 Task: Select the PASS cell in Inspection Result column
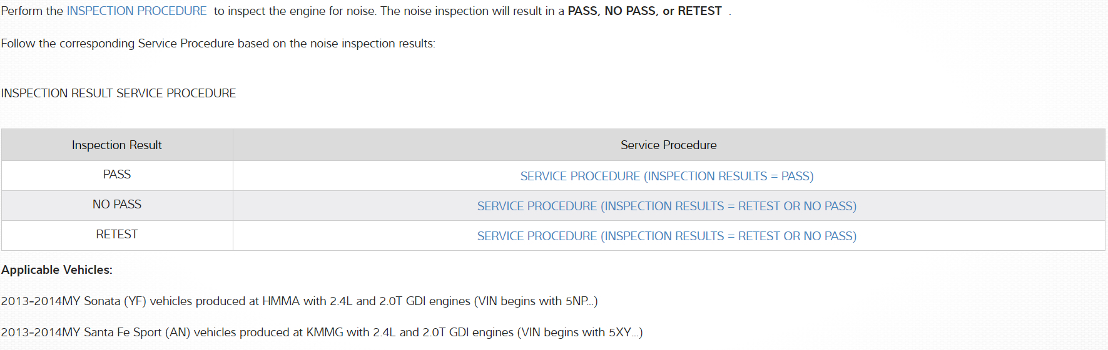coord(117,175)
